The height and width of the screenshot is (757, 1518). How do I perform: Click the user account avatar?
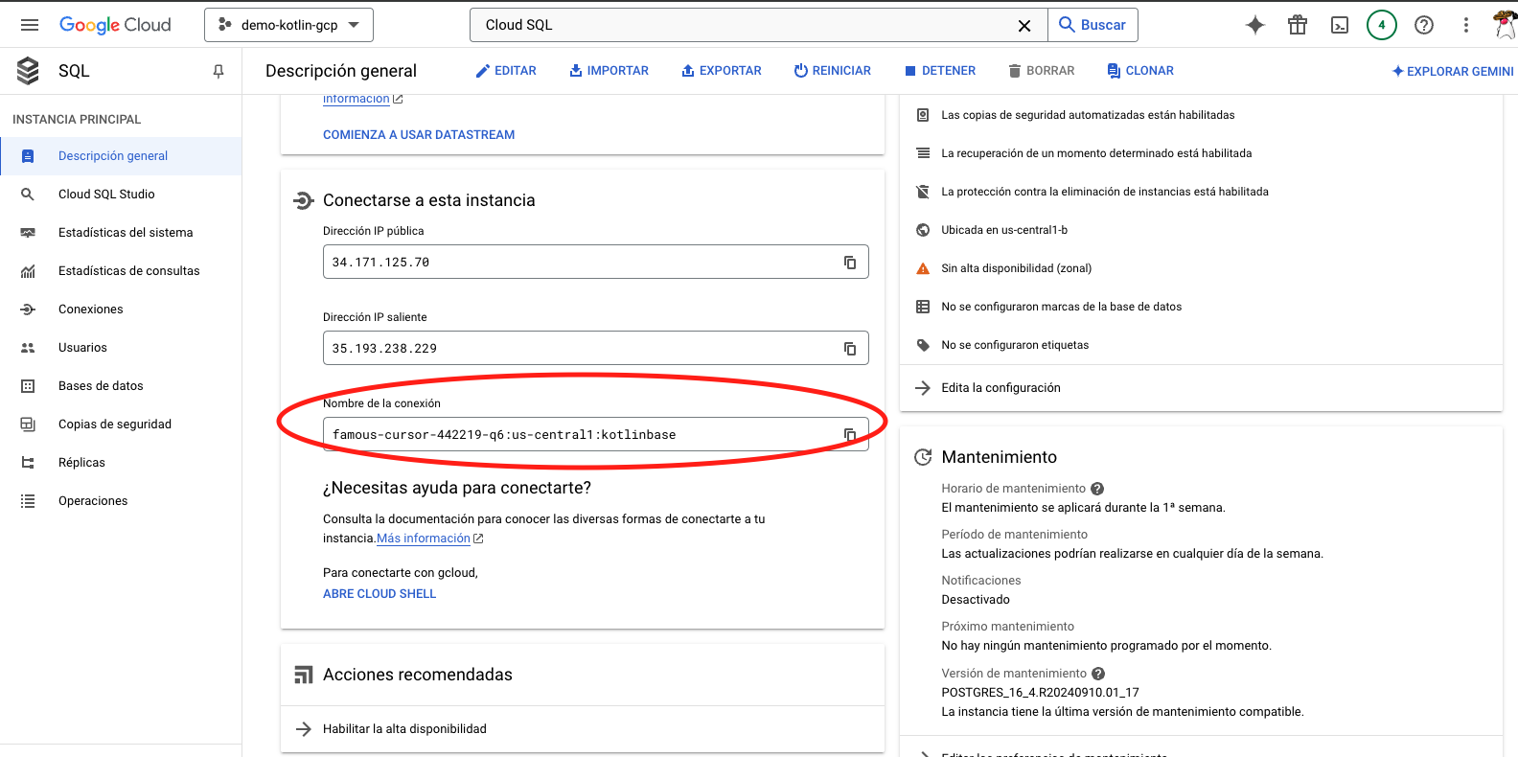click(x=1506, y=25)
